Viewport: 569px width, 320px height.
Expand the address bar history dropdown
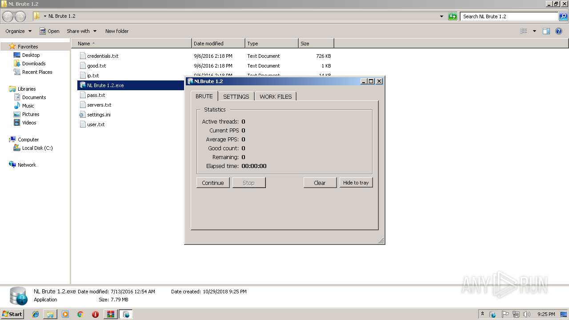coord(441,16)
